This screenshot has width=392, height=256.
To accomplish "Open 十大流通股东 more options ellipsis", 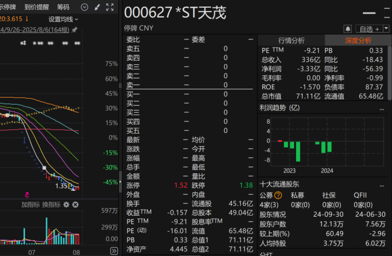I will pos(382,186).
